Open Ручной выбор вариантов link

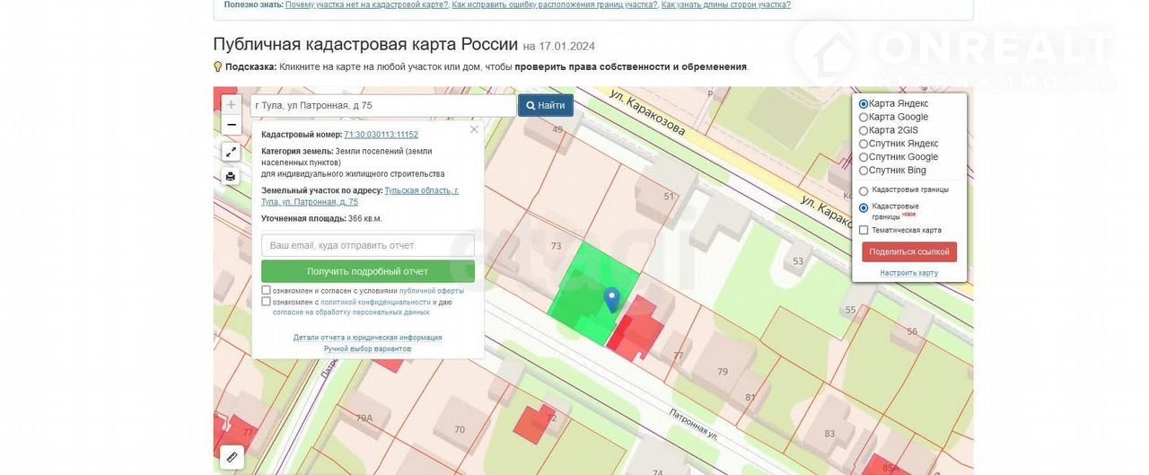click(x=367, y=348)
